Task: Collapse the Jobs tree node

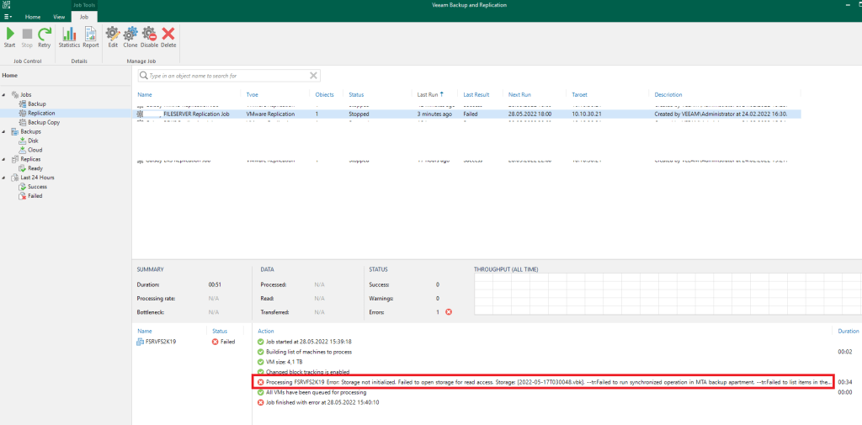Action: point(5,94)
